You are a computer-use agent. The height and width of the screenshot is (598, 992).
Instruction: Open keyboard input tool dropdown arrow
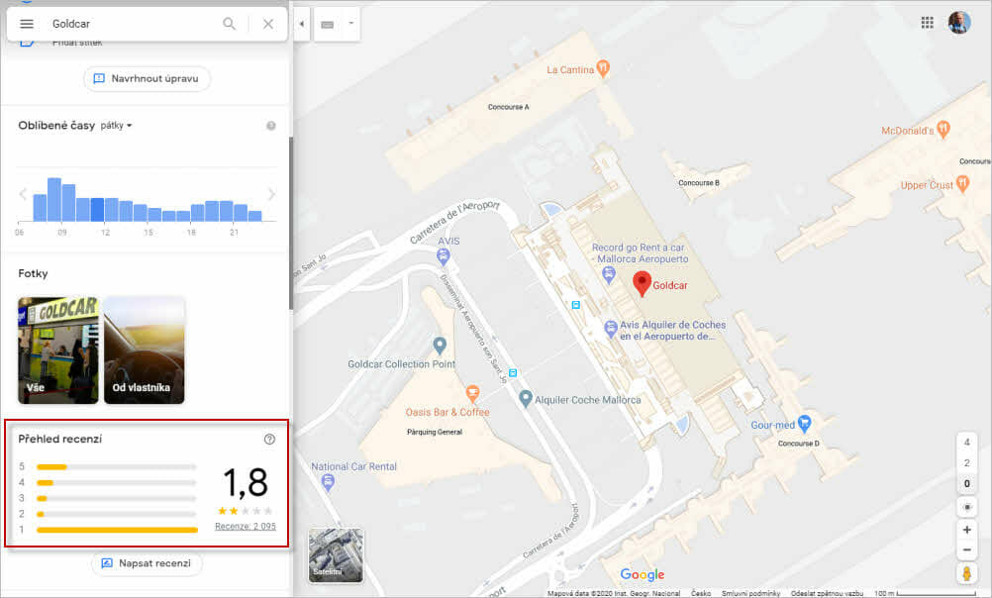point(351,24)
